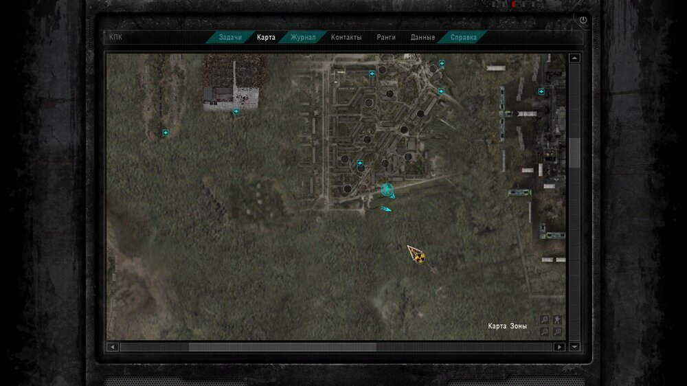Select the Карта tab
Image resolution: width=687 pixels, height=386 pixels.
tap(266, 37)
